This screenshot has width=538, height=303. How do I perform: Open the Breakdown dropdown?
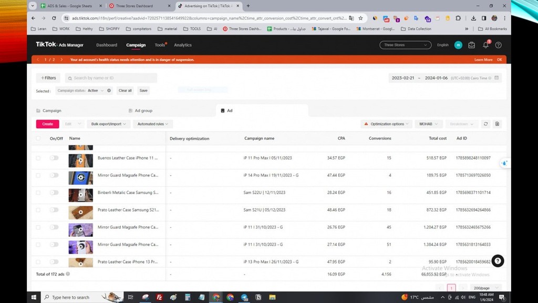pos(461,124)
